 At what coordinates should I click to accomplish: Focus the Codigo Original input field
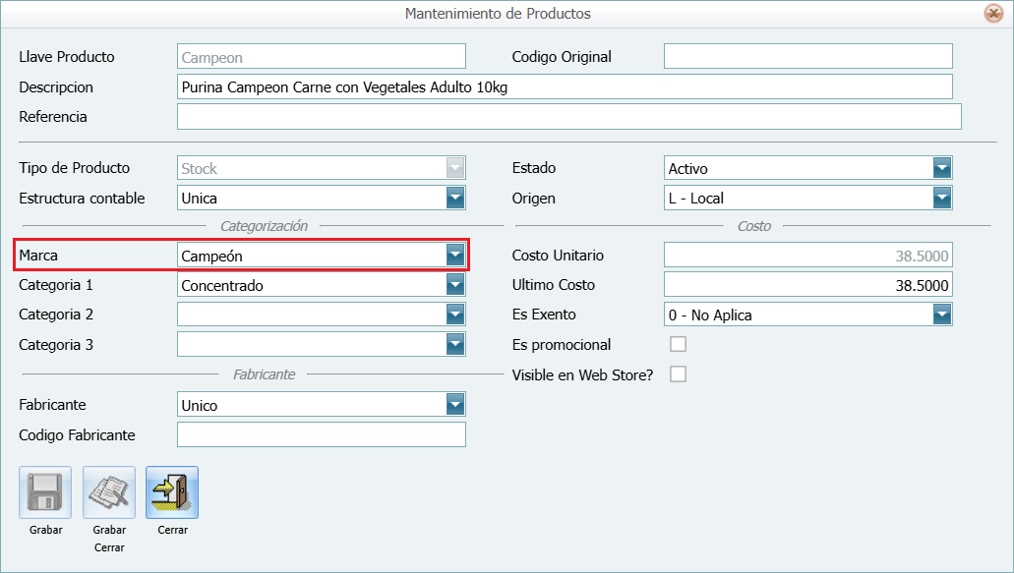coord(807,57)
